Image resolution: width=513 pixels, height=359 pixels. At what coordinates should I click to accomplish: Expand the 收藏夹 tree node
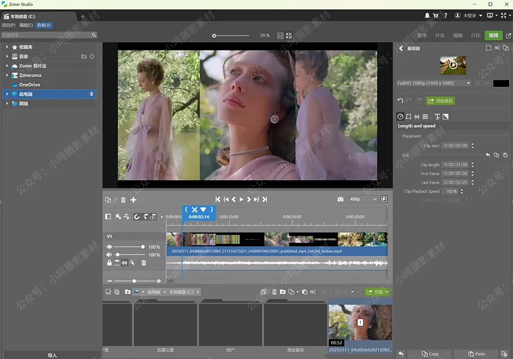[x=7, y=47]
